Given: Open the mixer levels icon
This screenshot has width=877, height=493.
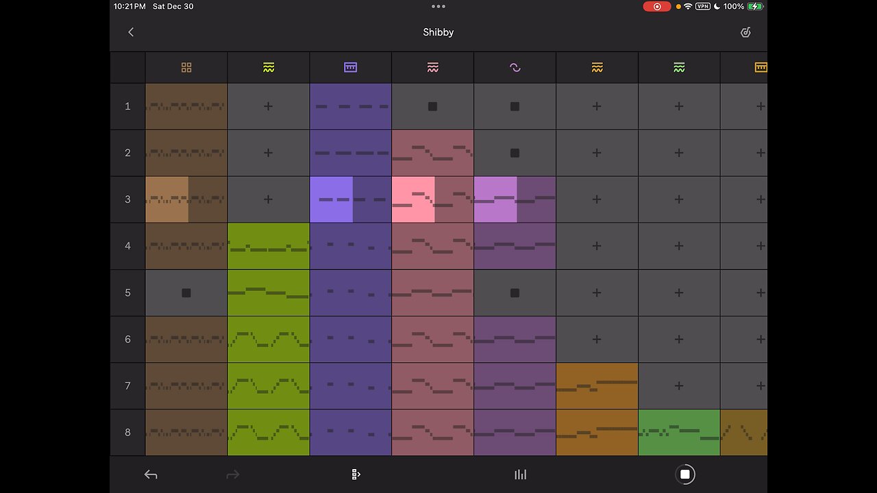Looking at the screenshot, I should tap(521, 475).
